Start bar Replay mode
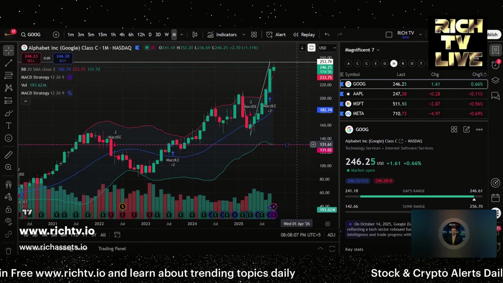 (304, 35)
